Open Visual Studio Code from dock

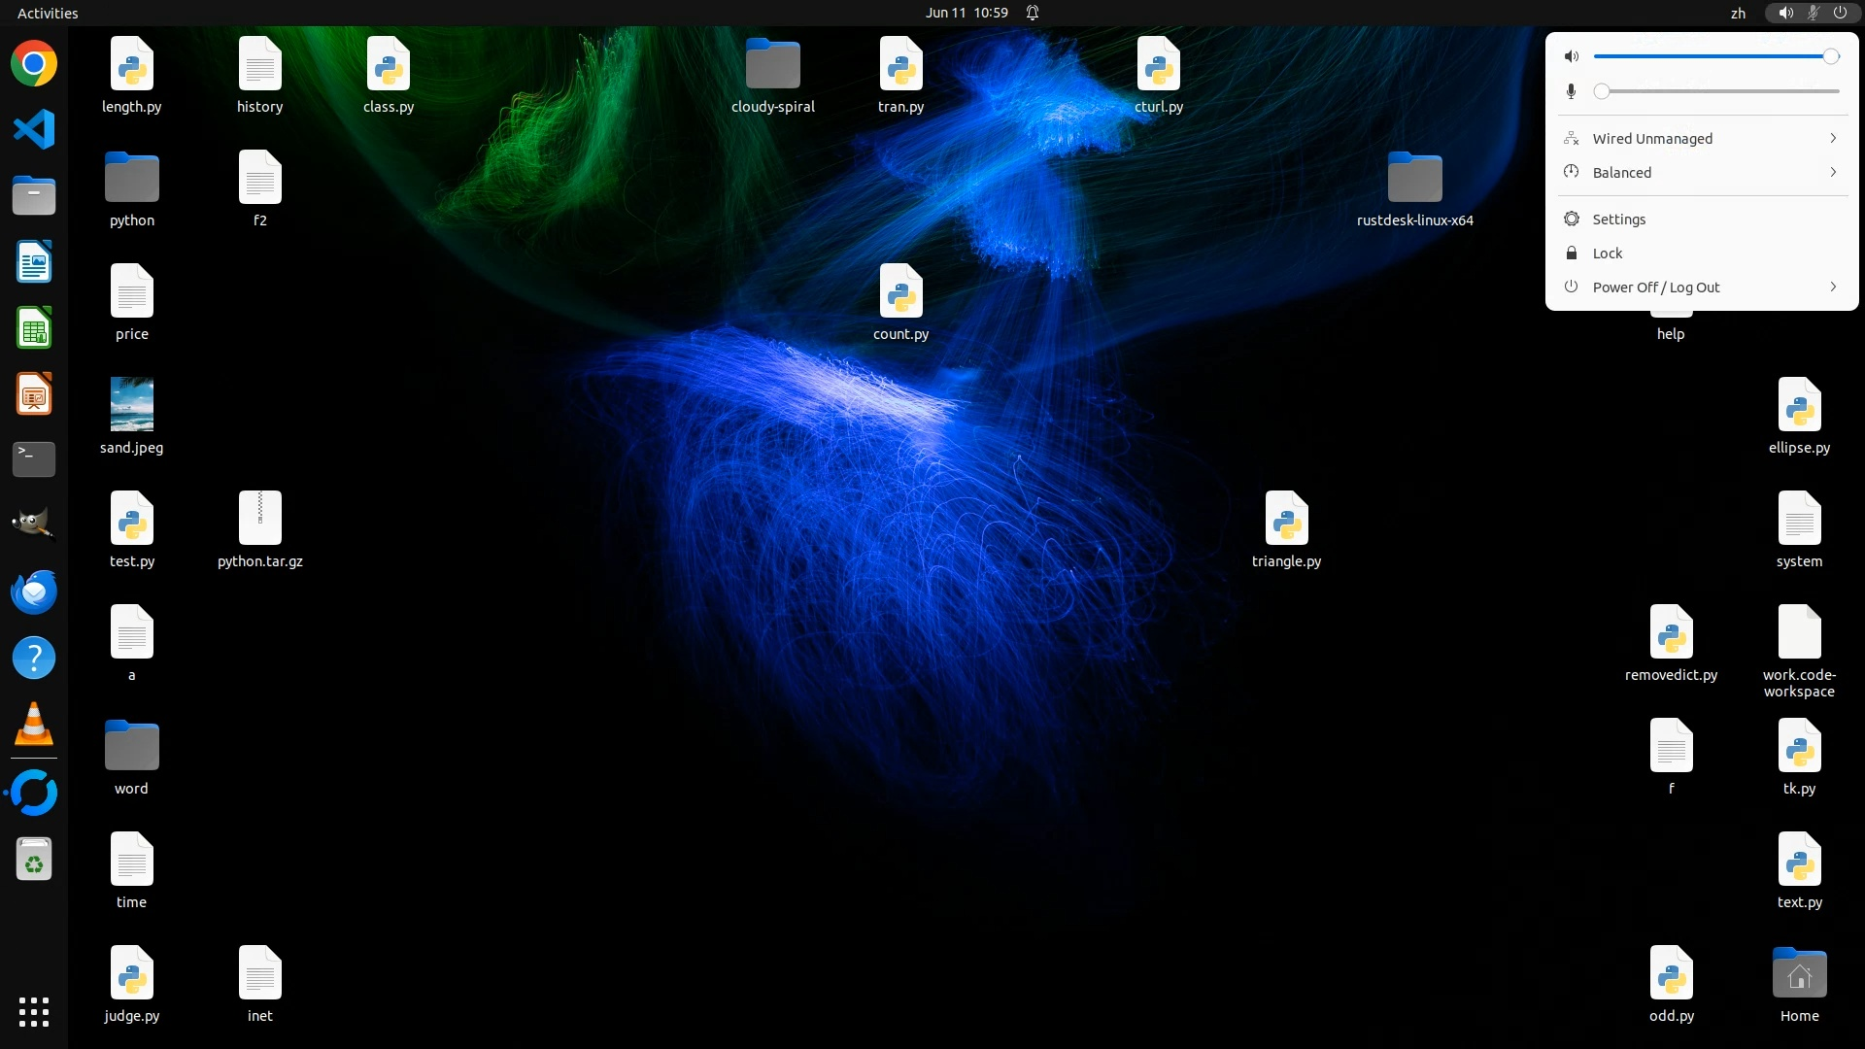pyautogui.click(x=34, y=130)
